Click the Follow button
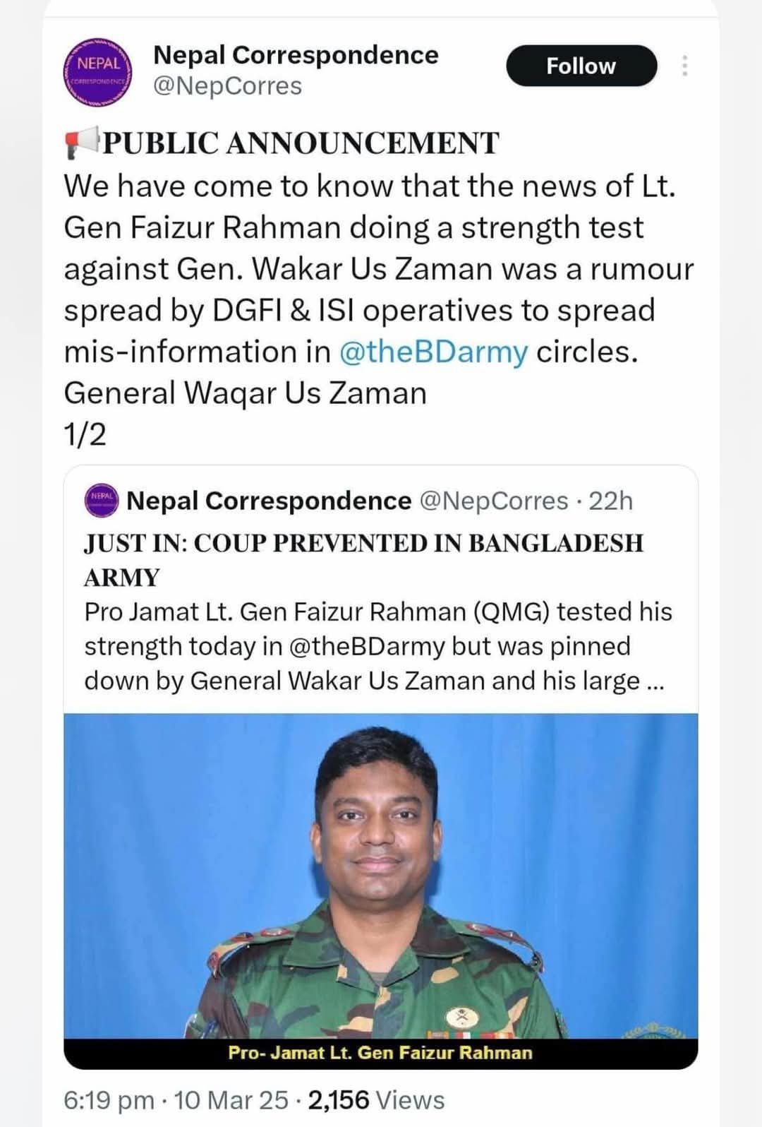 [581, 66]
